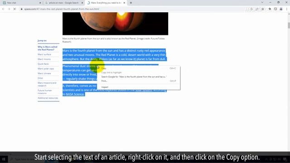290x163 pixels.
Task: Jump to Why is Mars called the Red Planet
Action: (48, 48)
